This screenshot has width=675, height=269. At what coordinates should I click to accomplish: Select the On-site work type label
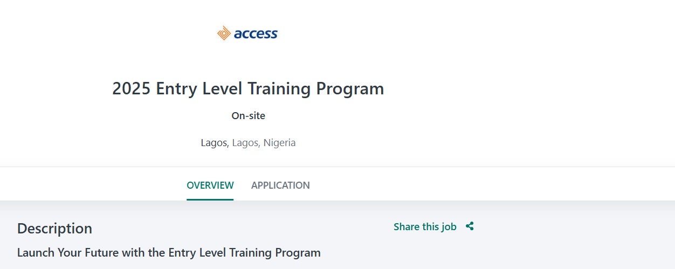[x=248, y=116]
